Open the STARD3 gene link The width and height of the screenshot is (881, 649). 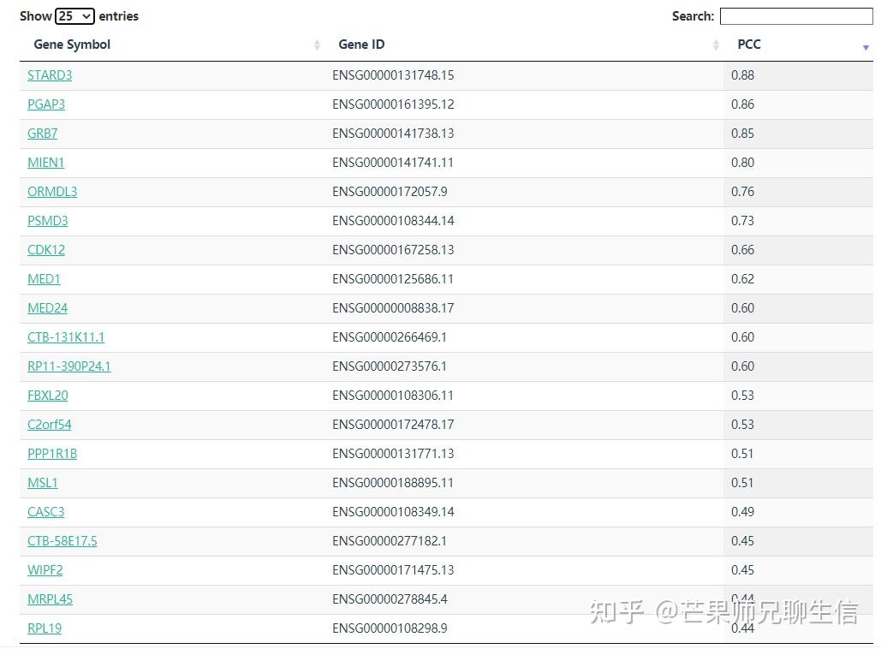(50, 75)
